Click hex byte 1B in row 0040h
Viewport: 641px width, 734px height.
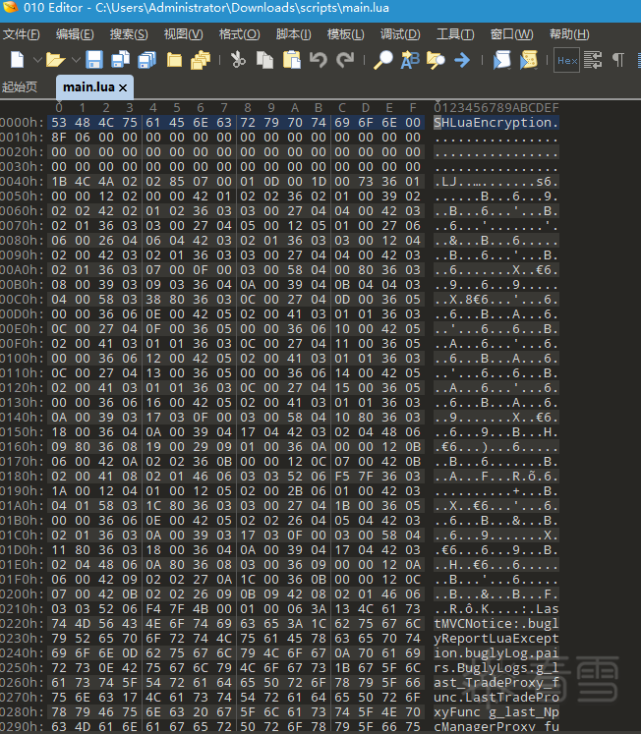[x=59, y=182]
